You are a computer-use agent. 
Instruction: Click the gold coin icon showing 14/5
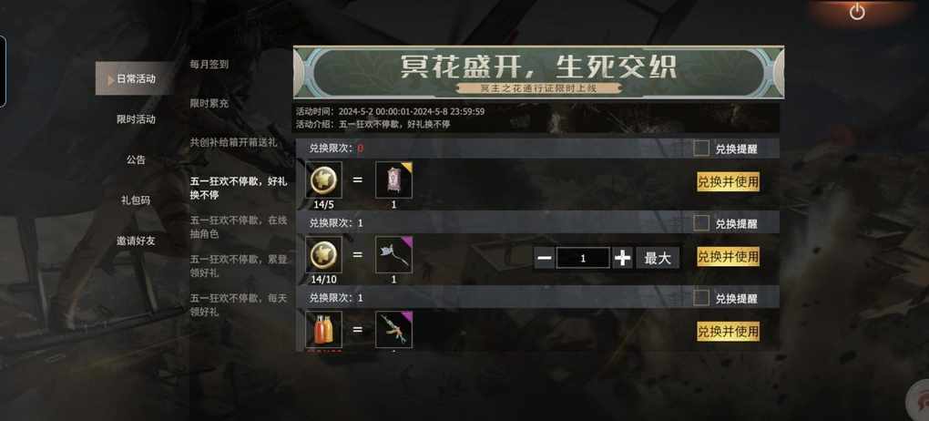324,180
